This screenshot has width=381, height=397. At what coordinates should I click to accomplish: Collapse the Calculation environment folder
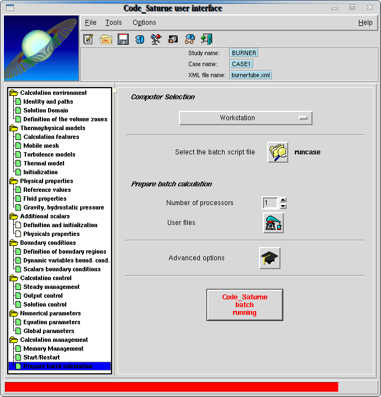click(14, 93)
